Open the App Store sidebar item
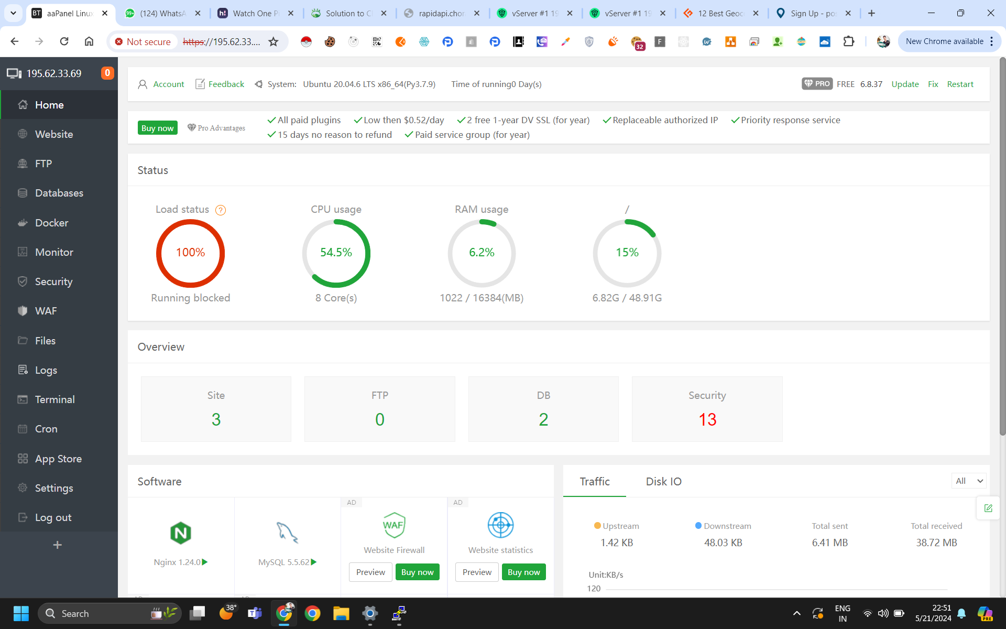The width and height of the screenshot is (1006, 629). [x=58, y=459]
